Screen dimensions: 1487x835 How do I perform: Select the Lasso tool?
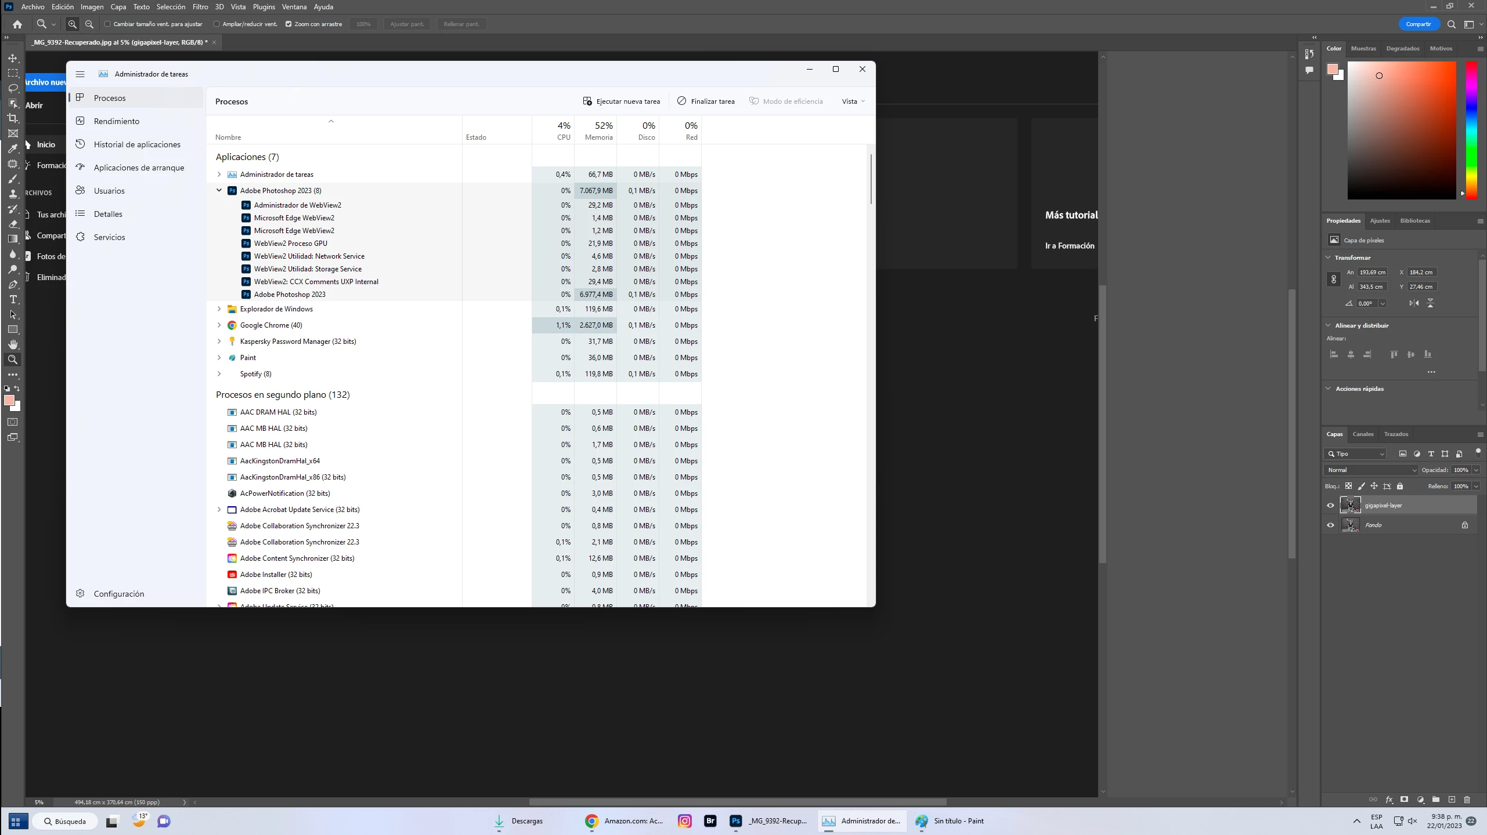(13, 88)
